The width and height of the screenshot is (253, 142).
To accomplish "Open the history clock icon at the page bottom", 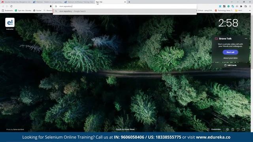I will [x=238, y=129].
